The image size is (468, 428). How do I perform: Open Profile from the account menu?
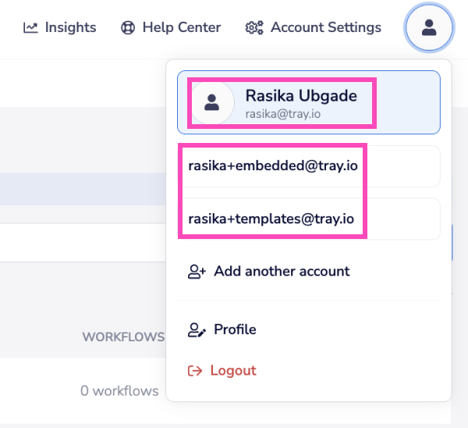[x=235, y=330]
